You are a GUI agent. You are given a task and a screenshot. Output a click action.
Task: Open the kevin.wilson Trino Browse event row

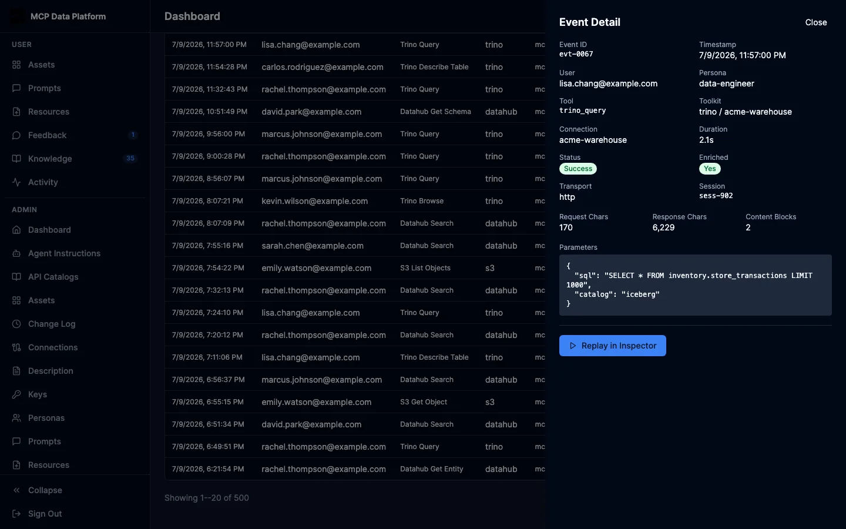click(x=355, y=201)
